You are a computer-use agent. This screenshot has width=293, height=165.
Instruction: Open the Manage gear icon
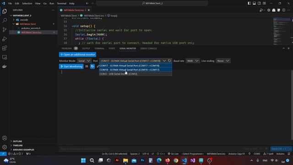point(5,147)
